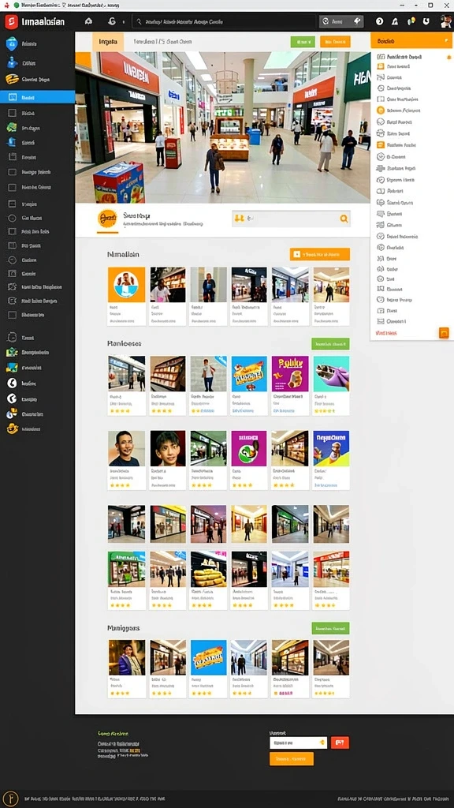Screen dimensions: 454x808
Task: Click the orange button beside the green banner button
Action: (x=335, y=42)
